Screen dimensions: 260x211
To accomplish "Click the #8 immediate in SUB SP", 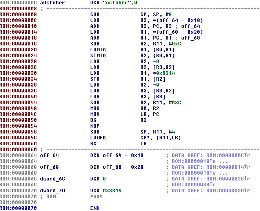I will pos(169,14).
